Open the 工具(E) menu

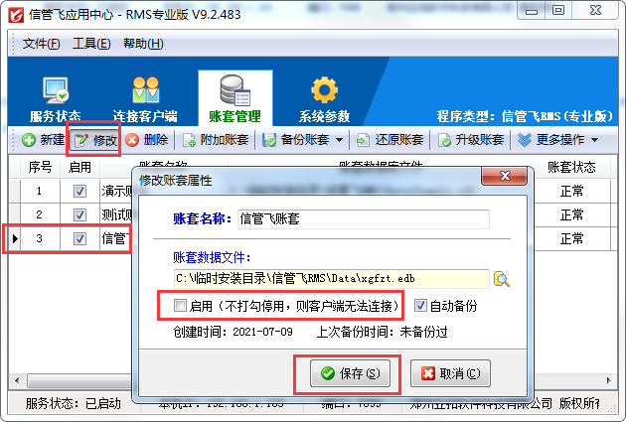pos(91,44)
